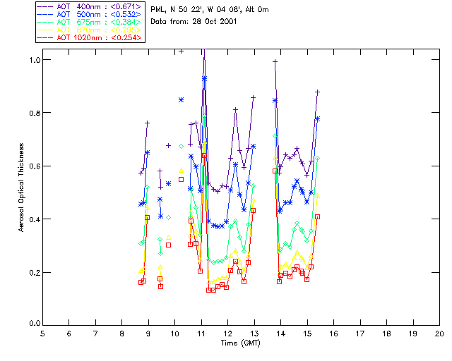Viewport: 452px width, 361px height.
Task: Click the 8 x-axis tick label
Action: click(x=121, y=334)
